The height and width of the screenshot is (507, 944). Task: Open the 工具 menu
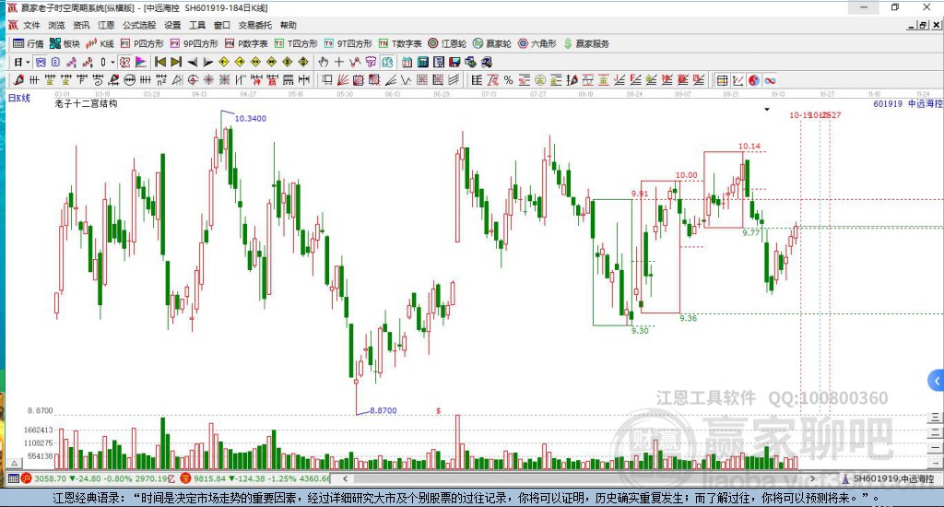point(197,25)
